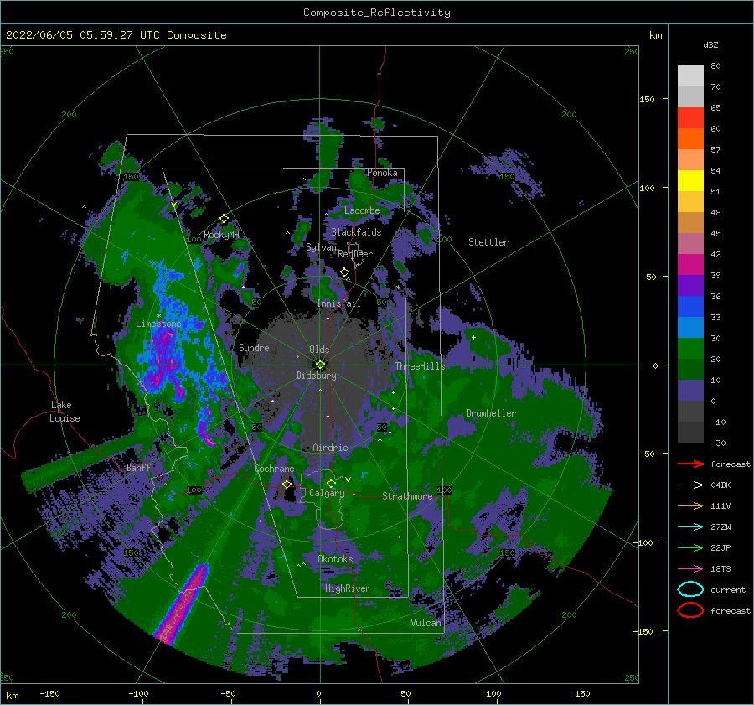Click the Stettler label on map
Image resolution: width=754 pixels, height=705 pixels.
pos(488,242)
